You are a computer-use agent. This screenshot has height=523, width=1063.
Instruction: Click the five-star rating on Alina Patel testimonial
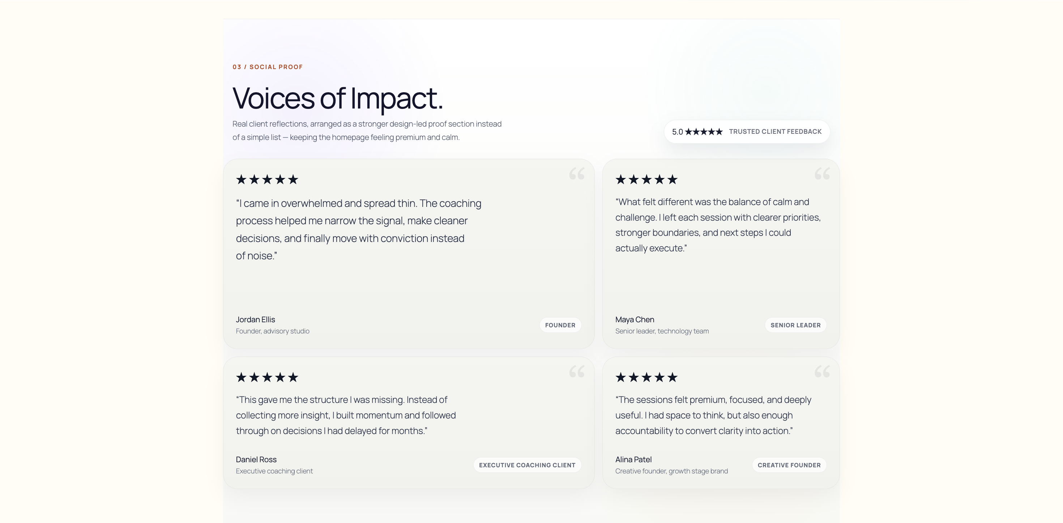[646, 377]
